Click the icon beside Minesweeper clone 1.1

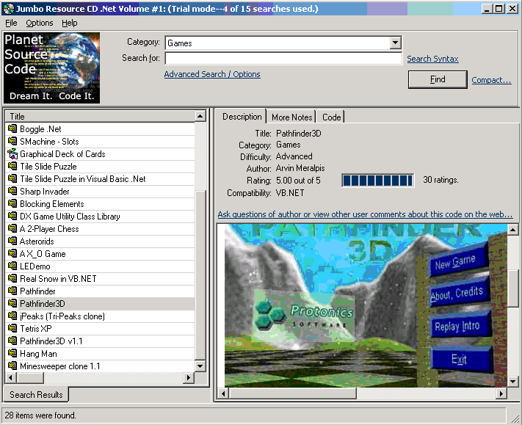pos(12,366)
